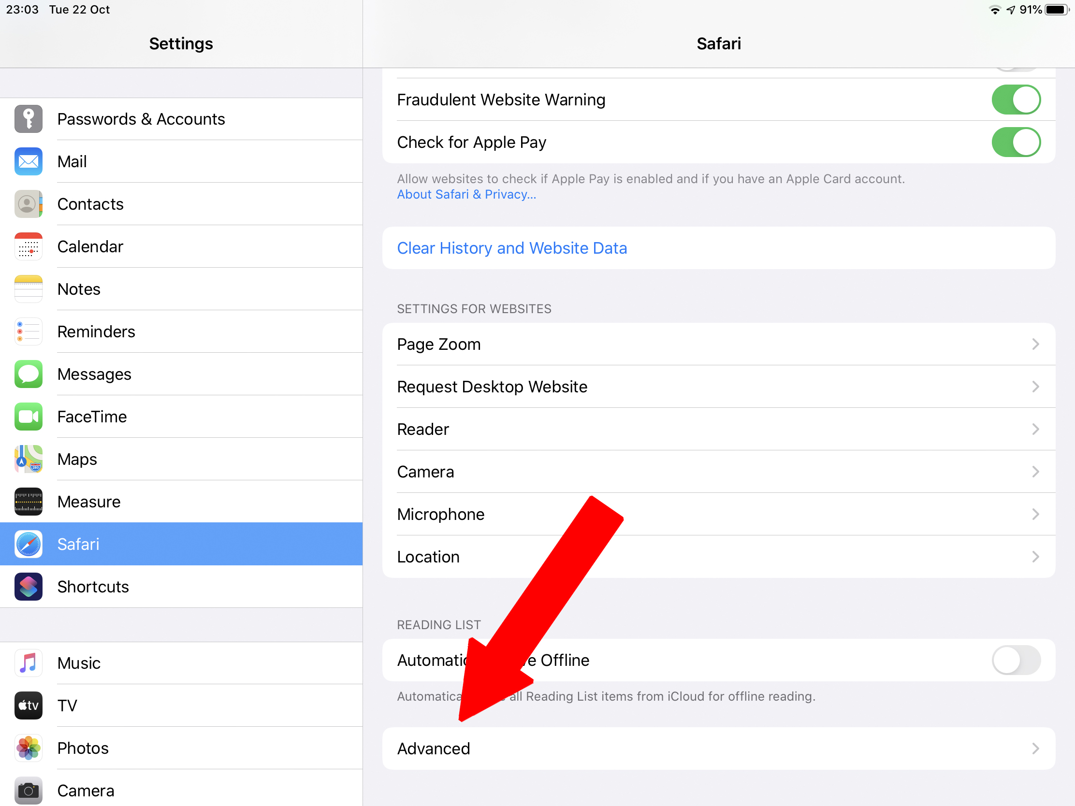Image resolution: width=1075 pixels, height=806 pixels.
Task: Tap the Shortcuts app icon
Action: tap(28, 587)
